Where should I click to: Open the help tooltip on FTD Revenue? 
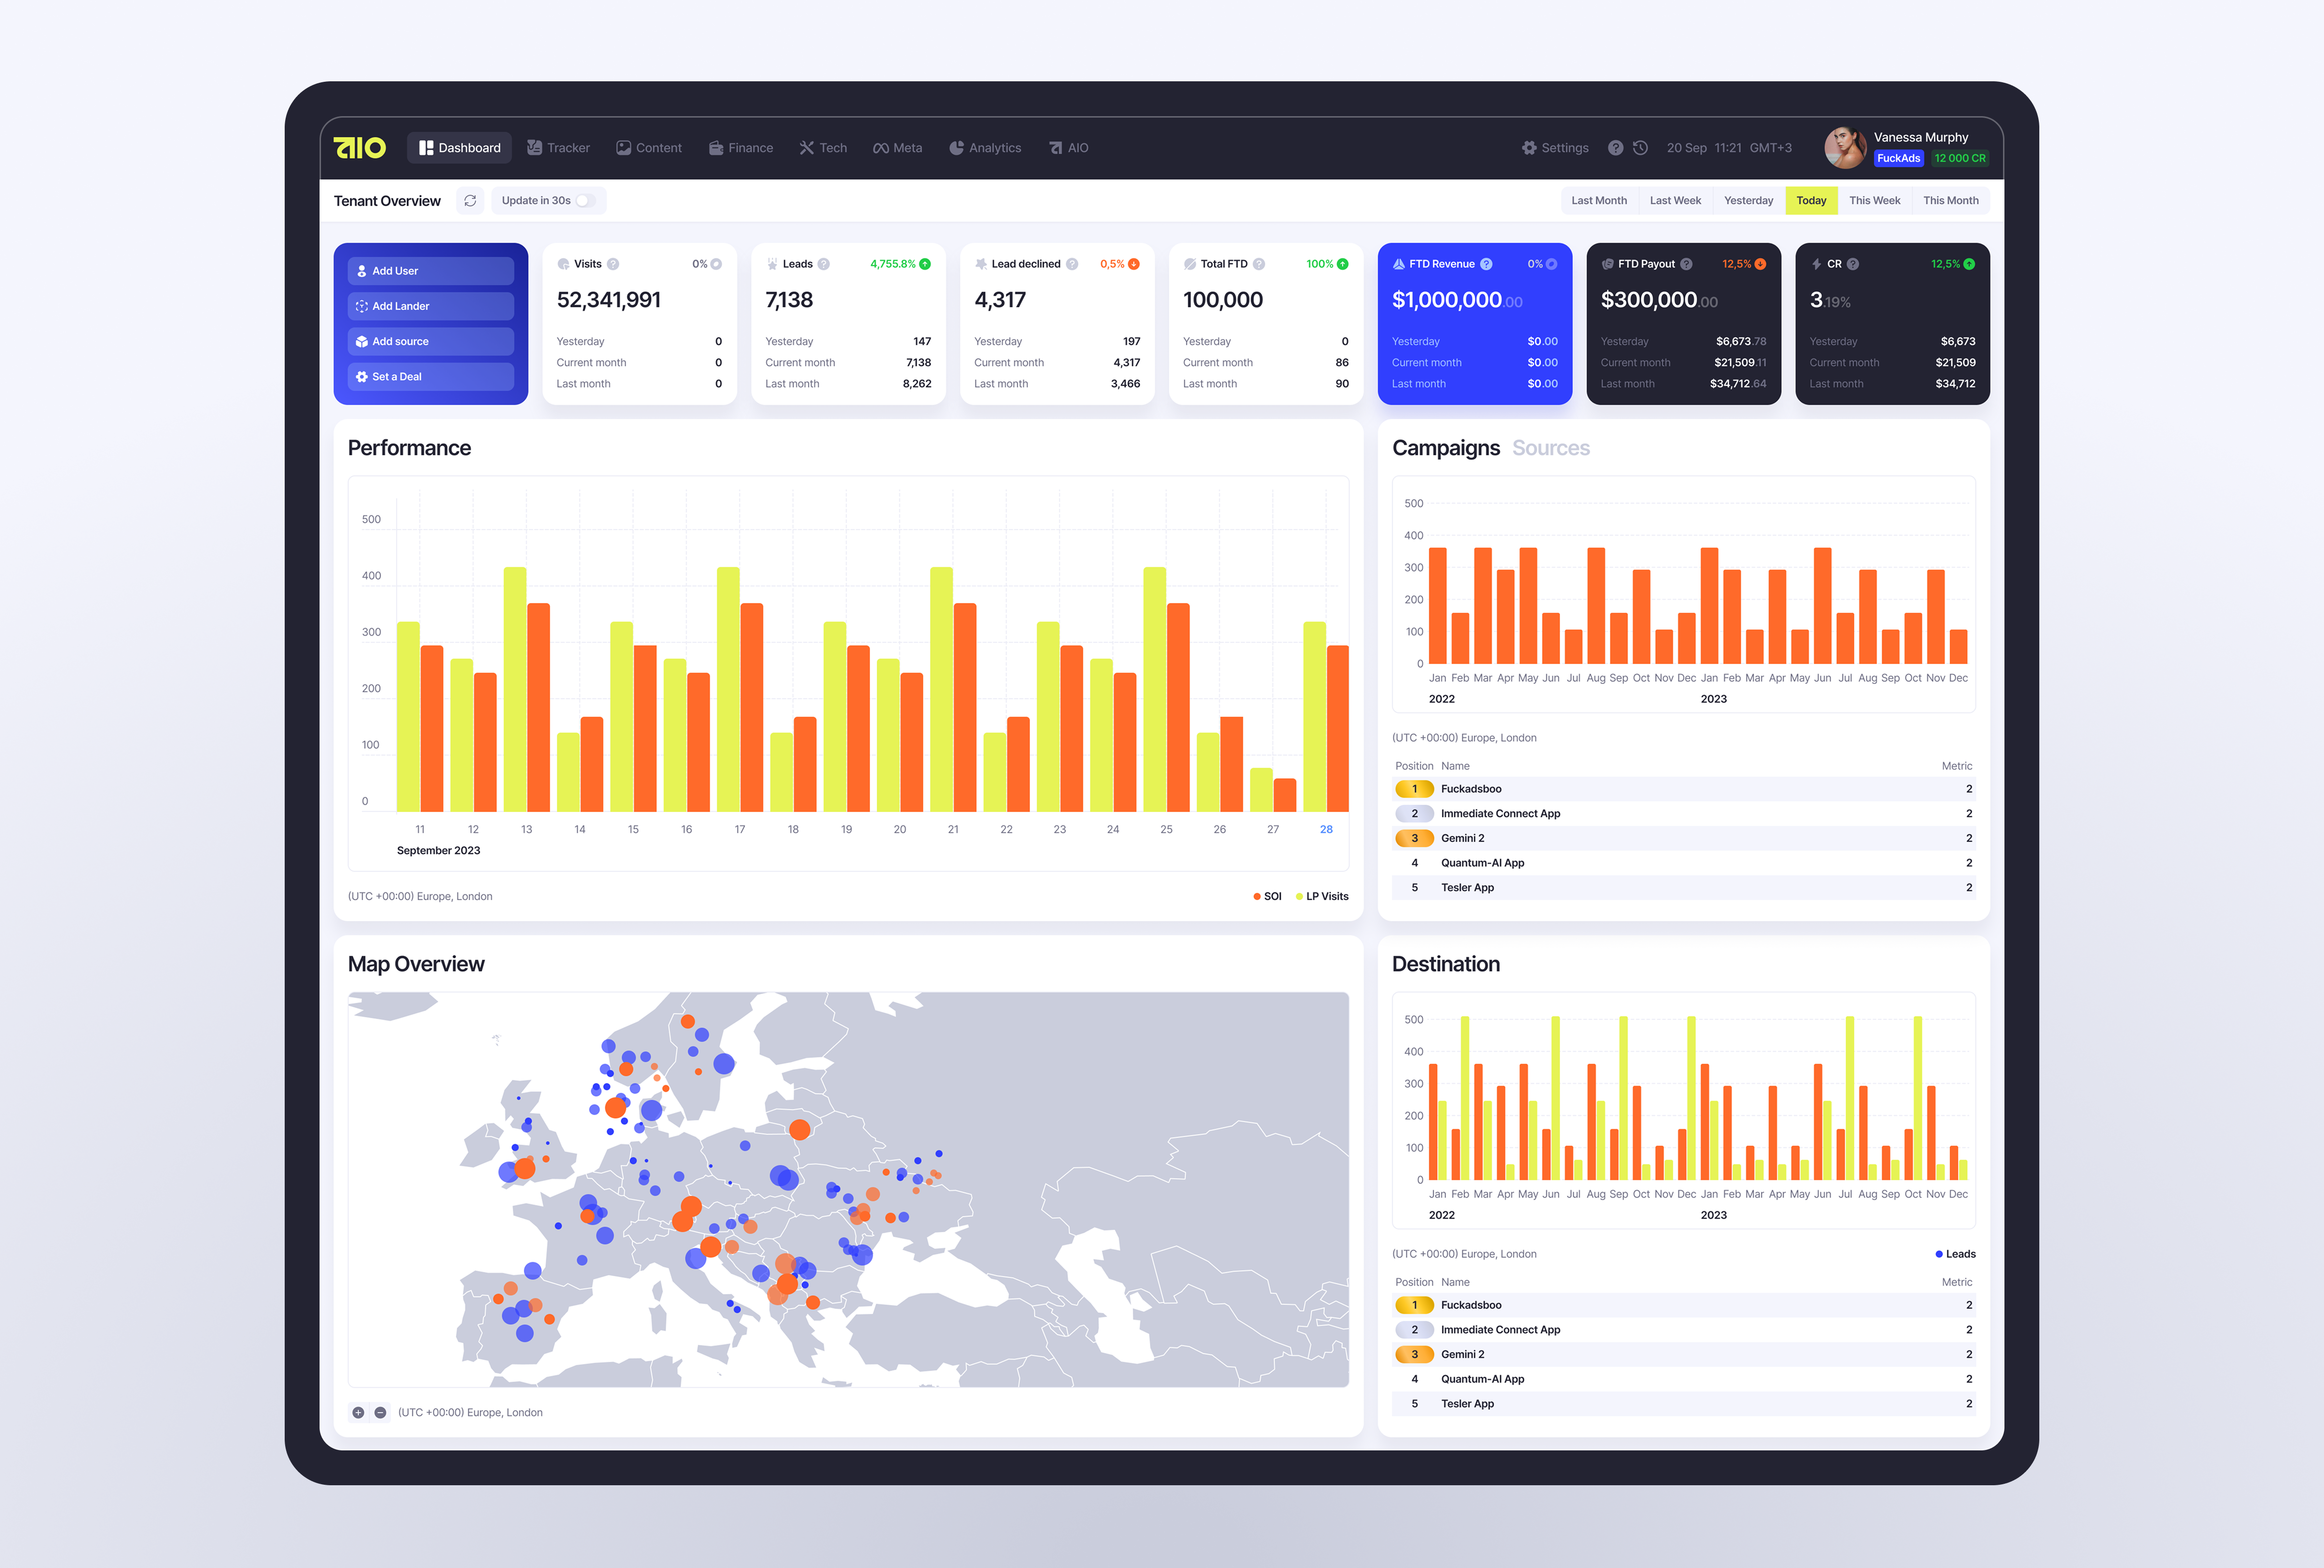click(1488, 264)
